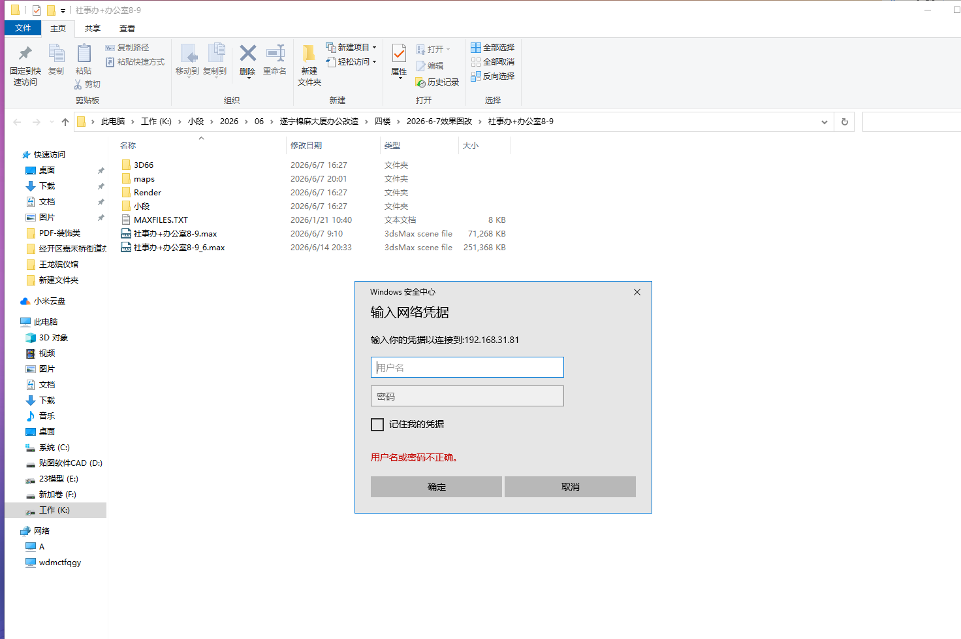Viewport: 961px width, 639px height.
Task: Expand the chevron after 四楼 in path
Action: click(398, 122)
